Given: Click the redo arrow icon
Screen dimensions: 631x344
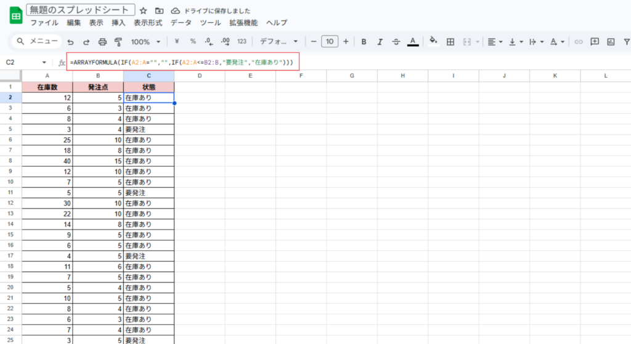Looking at the screenshot, I should (86, 42).
